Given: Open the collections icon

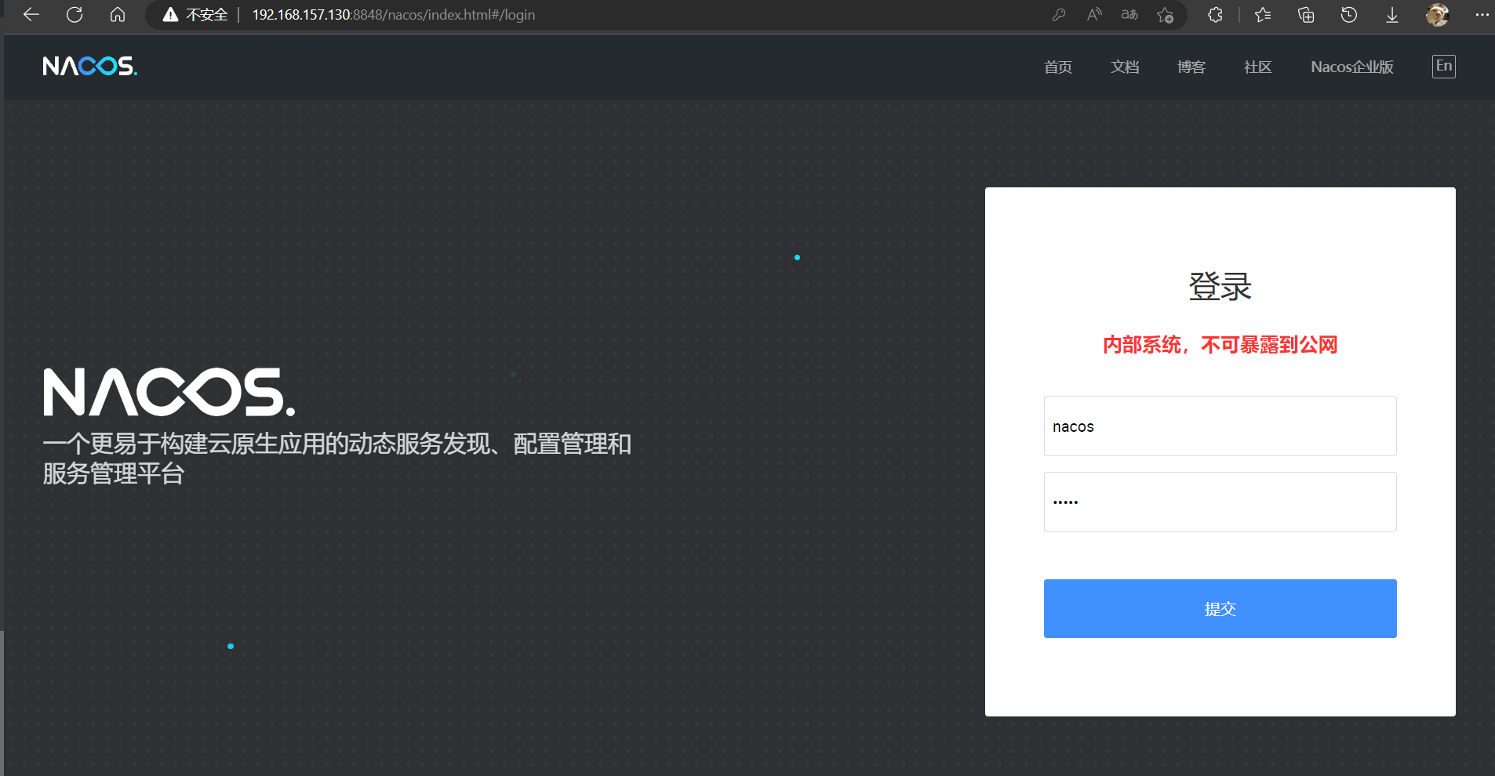Looking at the screenshot, I should [1306, 15].
